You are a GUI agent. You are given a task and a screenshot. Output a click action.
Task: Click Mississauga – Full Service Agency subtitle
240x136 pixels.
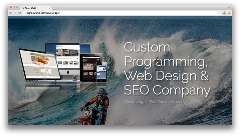click(154, 102)
